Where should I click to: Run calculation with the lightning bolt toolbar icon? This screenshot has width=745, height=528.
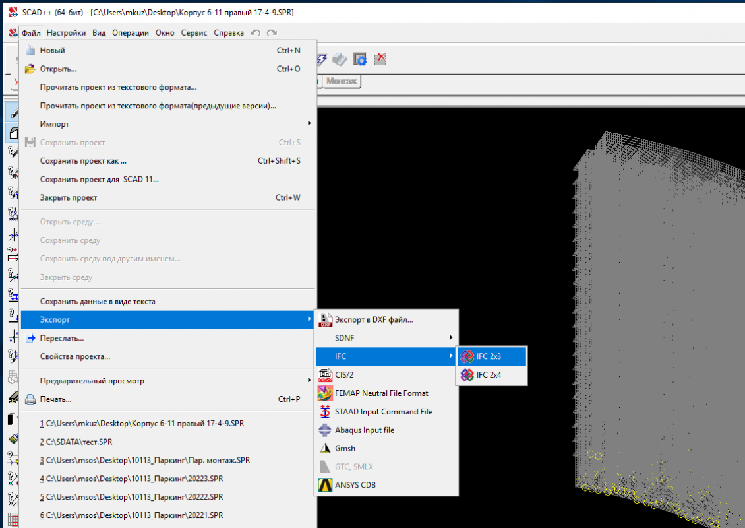(x=321, y=59)
